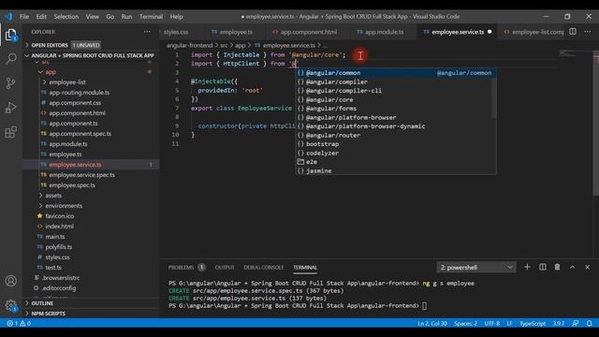This screenshot has height=337, width=599.
Task: Open app.component.css in explorer
Action: (75, 103)
